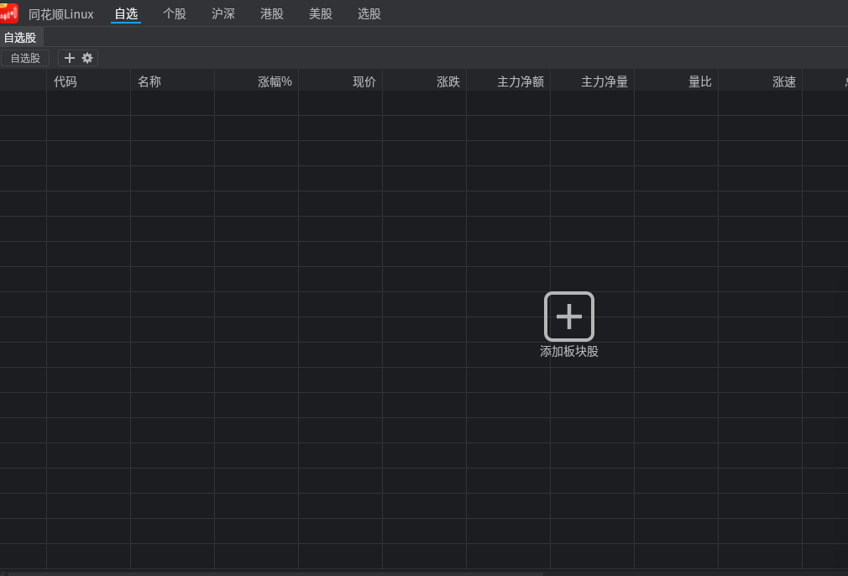
Task: Select the 自选股 sub-tab below the menu
Action: pyautogui.click(x=20, y=37)
